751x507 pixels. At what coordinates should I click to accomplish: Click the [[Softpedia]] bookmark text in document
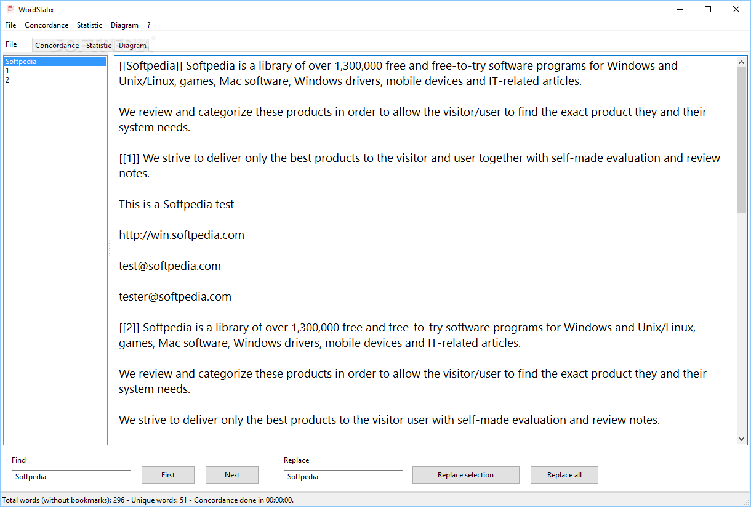coord(151,66)
